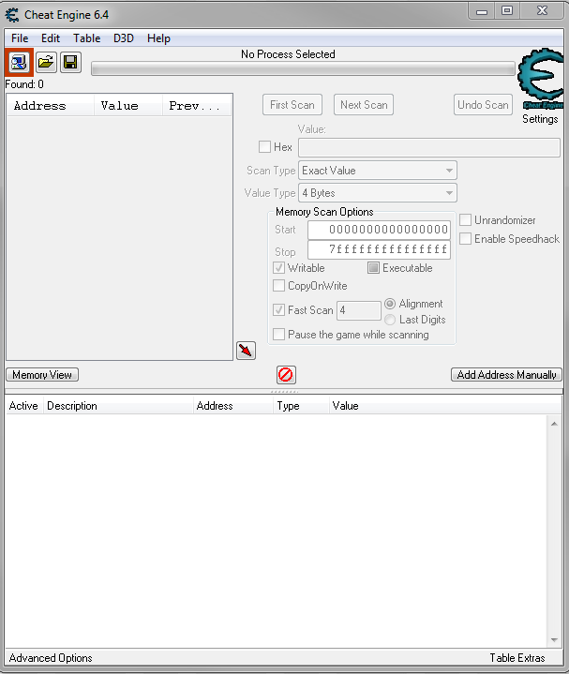569x674 pixels.
Task: Open the Value Type dropdown
Action: tap(378, 193)
